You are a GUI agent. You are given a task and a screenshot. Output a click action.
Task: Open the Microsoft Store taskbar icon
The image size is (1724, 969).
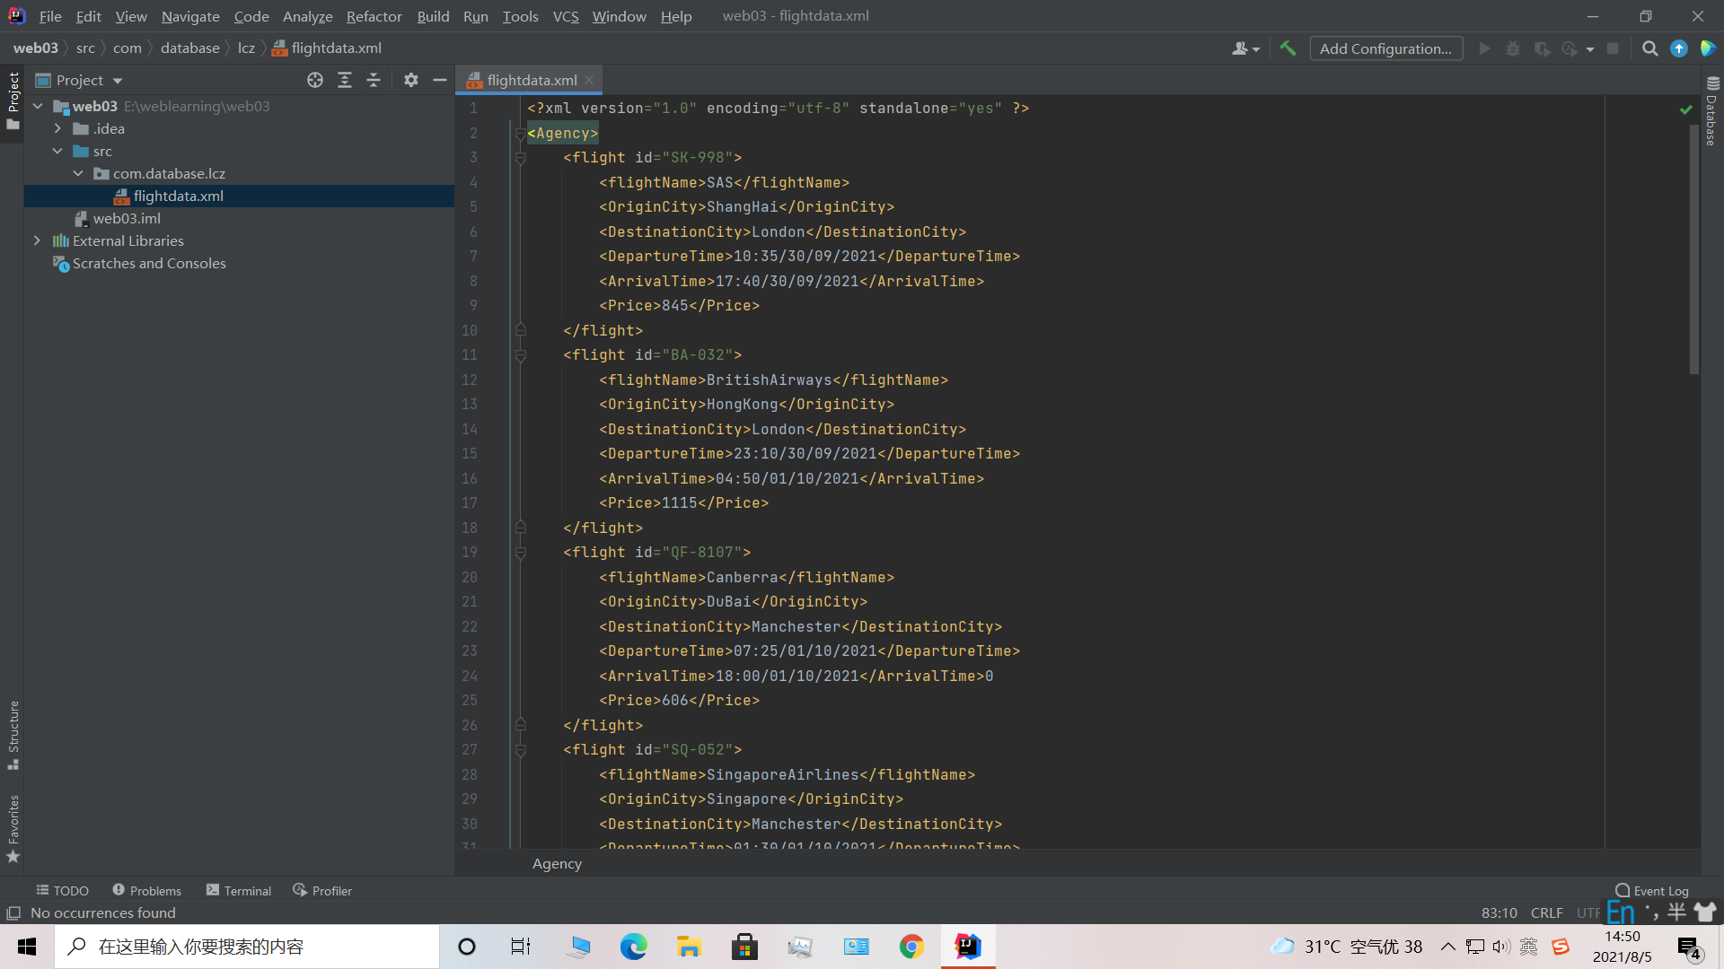click(x=744, y=947)
